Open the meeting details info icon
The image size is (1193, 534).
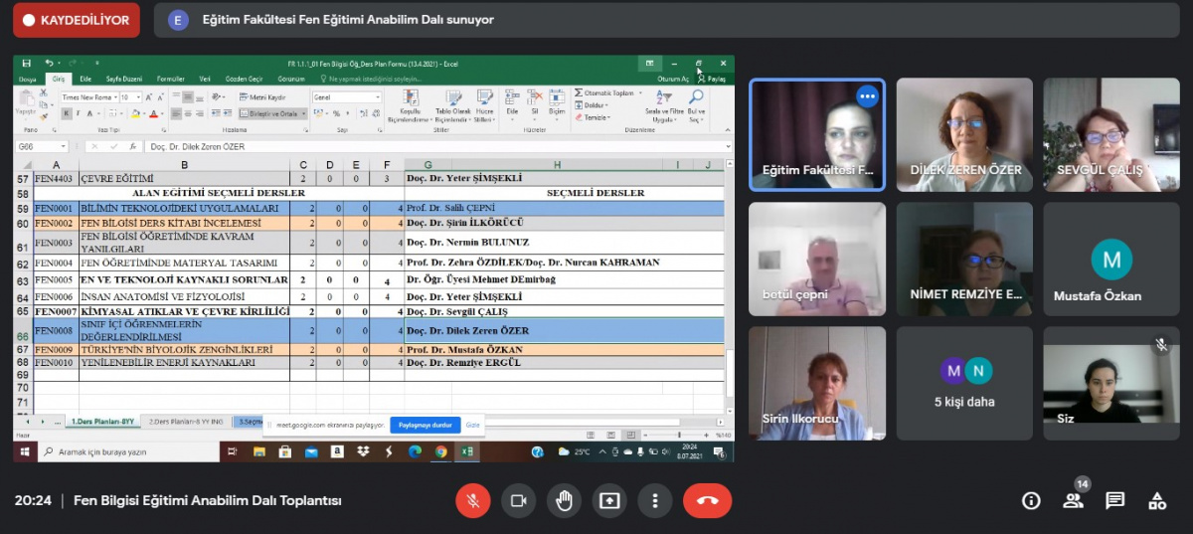point(1031,500)
